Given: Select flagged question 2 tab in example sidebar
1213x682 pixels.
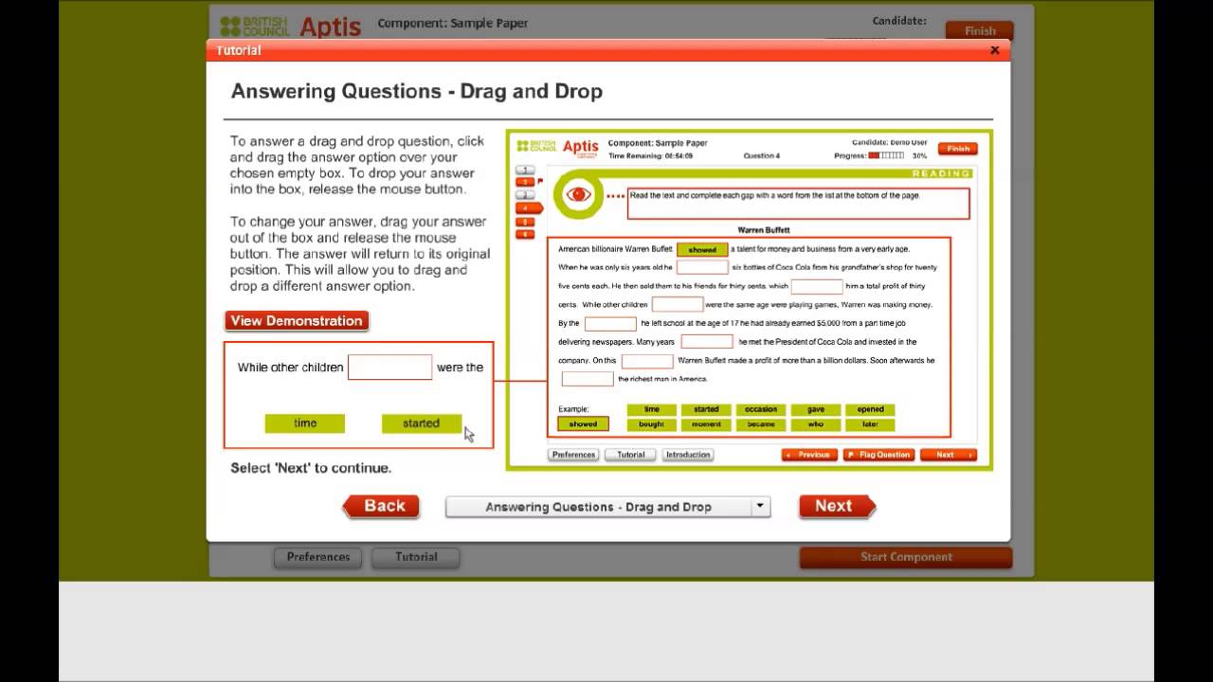Looking at the screenshot, I should click(x=525, y=182).
